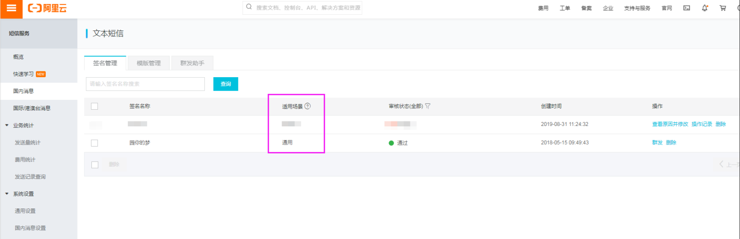Open the Cloud Shell terminal icon
The height and width of the screenshot is (239, 740).
[x=687, y=8]
